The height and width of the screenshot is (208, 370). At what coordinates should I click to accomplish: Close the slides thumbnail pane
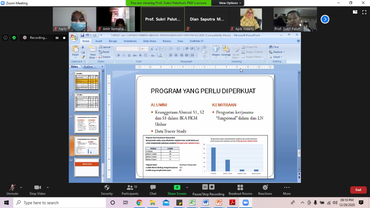click(x=102, y=67)
